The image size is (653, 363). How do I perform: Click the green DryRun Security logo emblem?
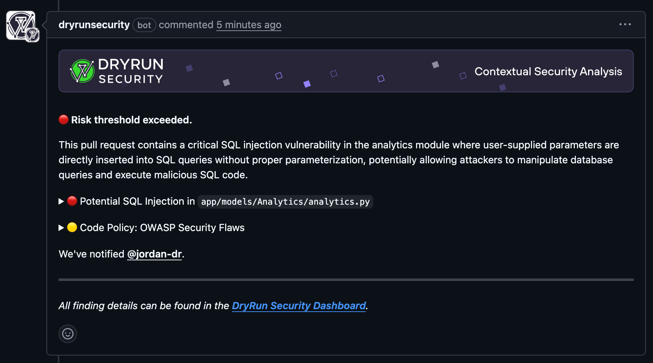[82, 71]
